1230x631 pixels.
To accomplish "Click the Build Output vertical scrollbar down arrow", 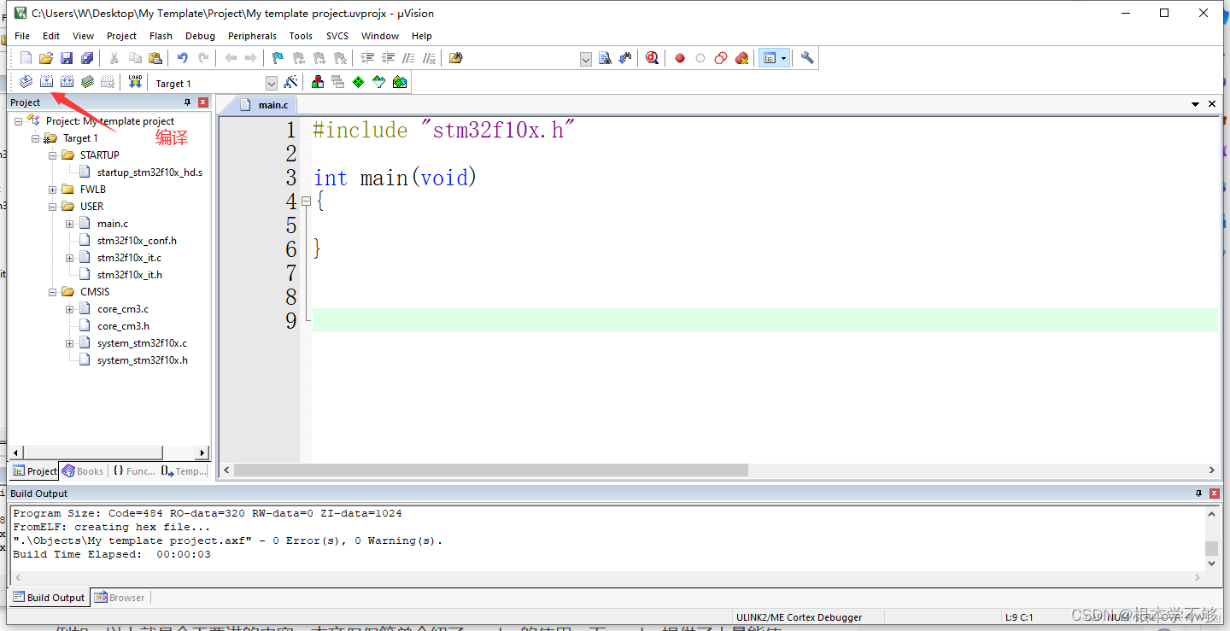I will coord(1212,563).
